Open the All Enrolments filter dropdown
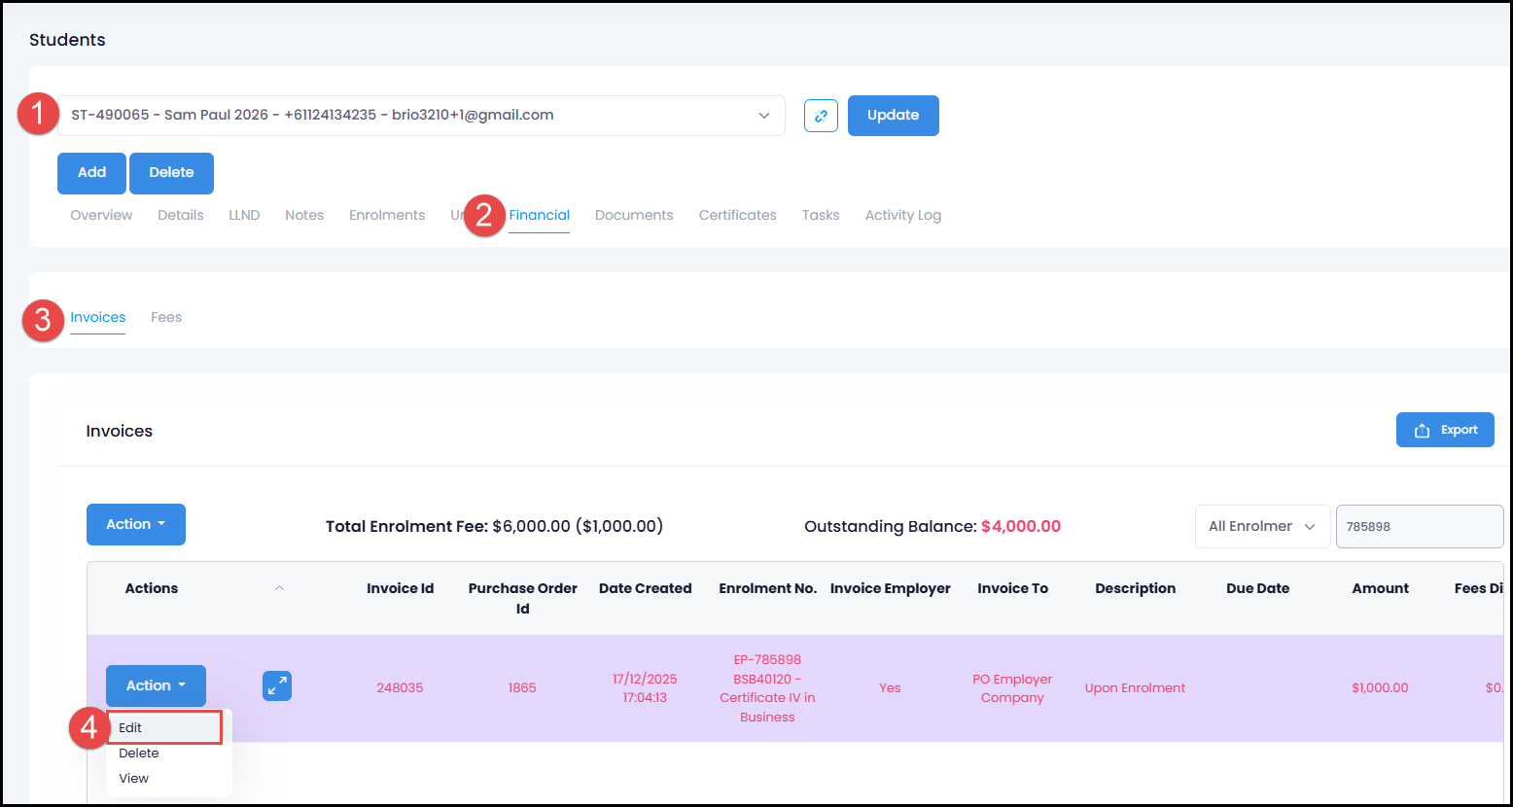This screenshot has width=1513, height=807. click(x=1261, y=526)
